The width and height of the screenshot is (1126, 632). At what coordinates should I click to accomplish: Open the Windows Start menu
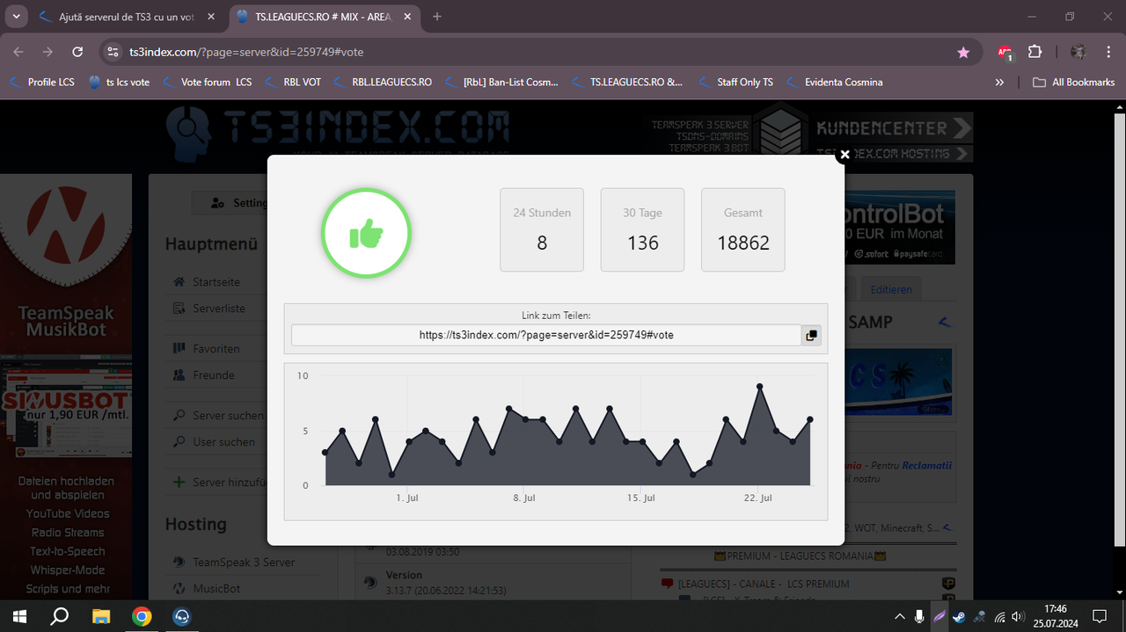tap(19, 616)
